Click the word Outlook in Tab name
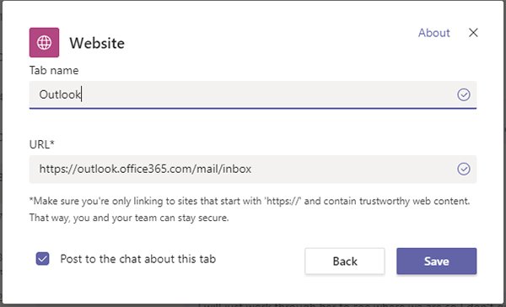506x307 pixels. click(x=60, y=95)
